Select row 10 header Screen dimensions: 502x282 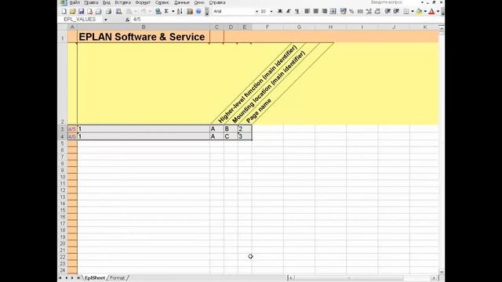click(x=63, y=177)
